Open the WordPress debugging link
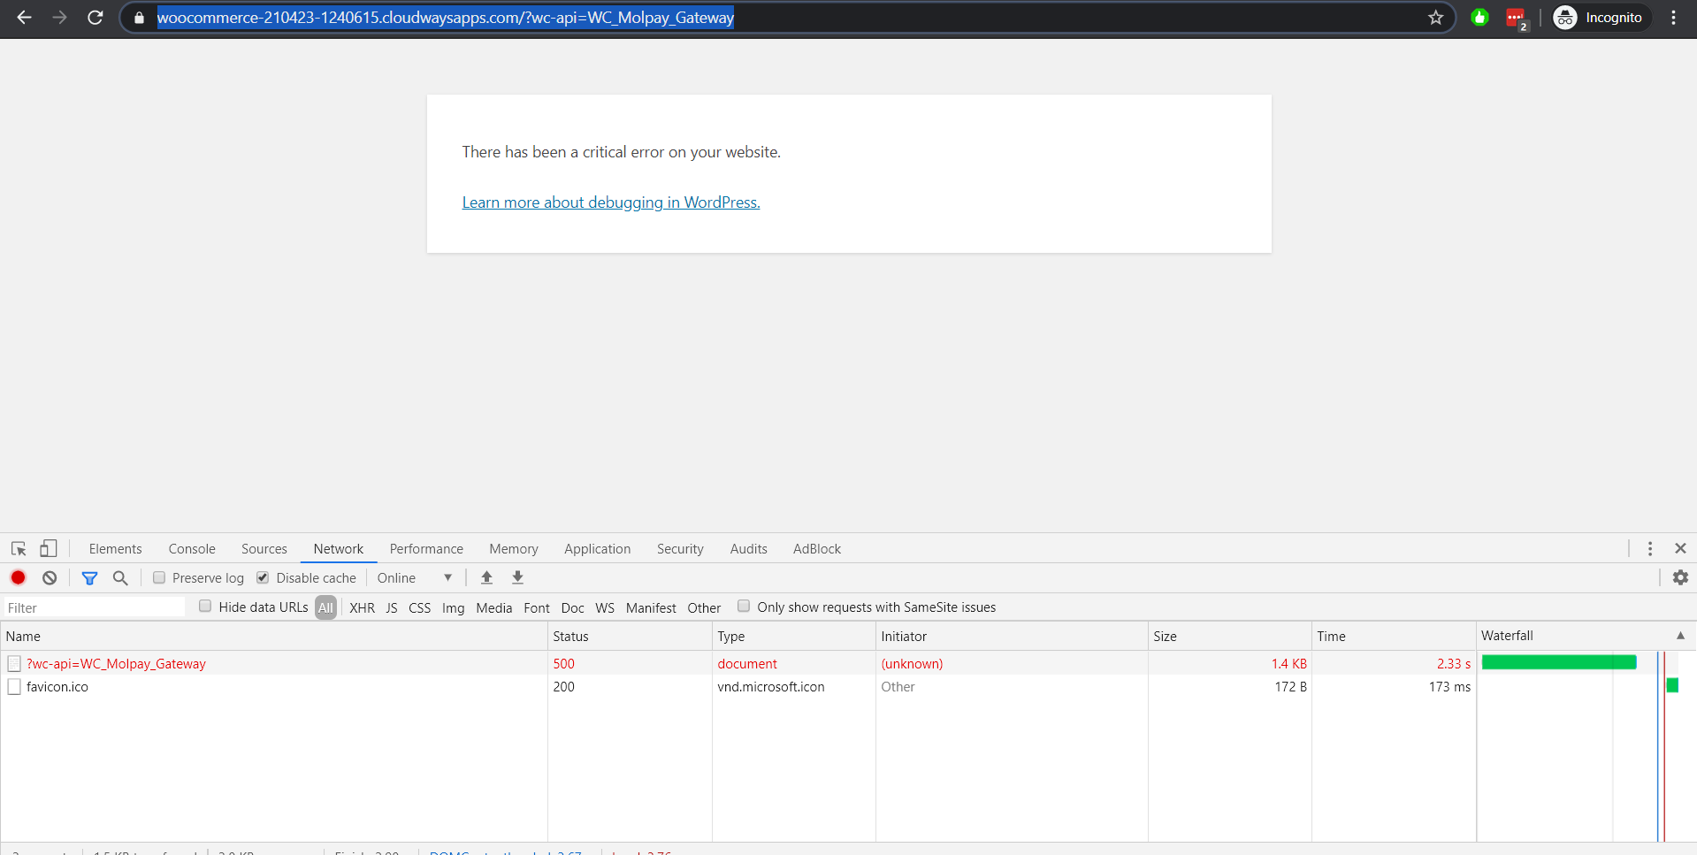This screenshot has width=1697, height=855. (610, 202)
